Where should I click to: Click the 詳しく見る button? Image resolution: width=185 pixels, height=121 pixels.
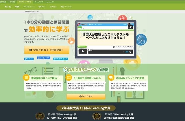click(86, 97)
